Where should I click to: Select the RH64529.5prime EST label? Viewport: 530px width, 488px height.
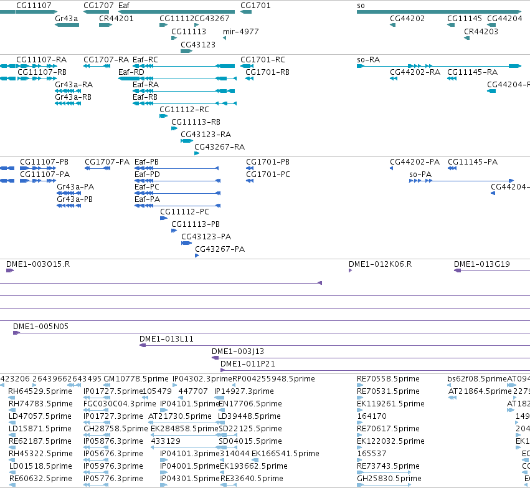point(40,391)
